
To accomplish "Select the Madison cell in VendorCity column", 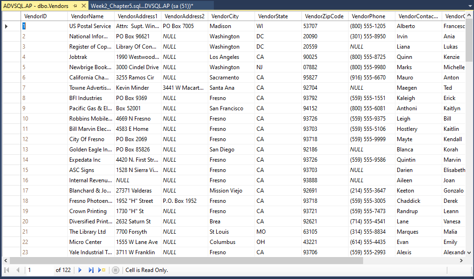I will [222, 26].
